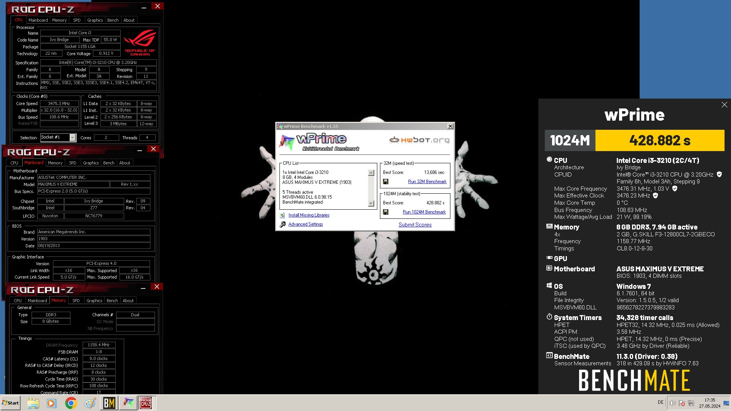Click the yellow 428.882 s result box

click(x=660, y=140)
